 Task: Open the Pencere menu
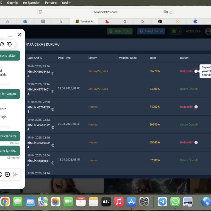tap(51, 3)
